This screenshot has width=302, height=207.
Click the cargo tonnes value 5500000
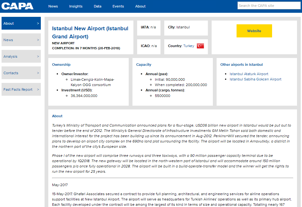click(x=163, y=96)
